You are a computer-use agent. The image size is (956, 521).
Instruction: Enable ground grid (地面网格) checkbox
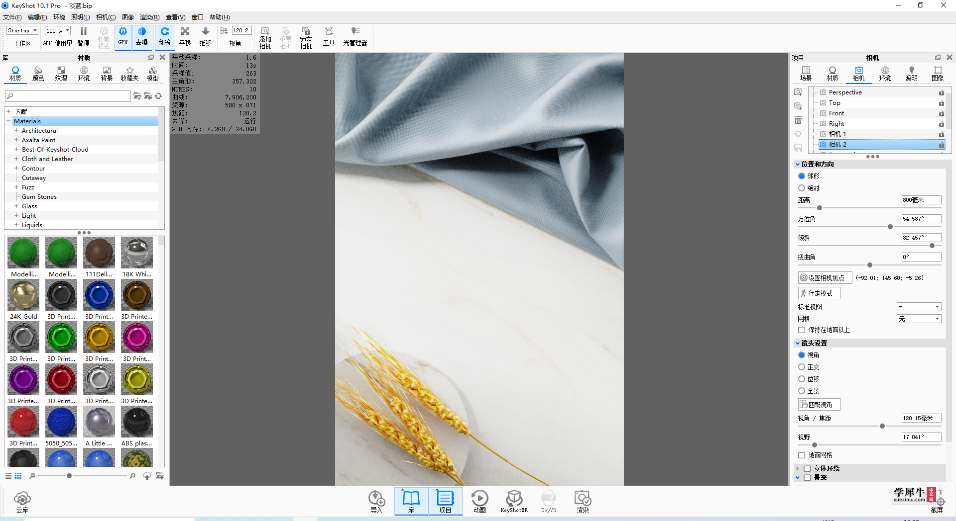click(802, 455)
